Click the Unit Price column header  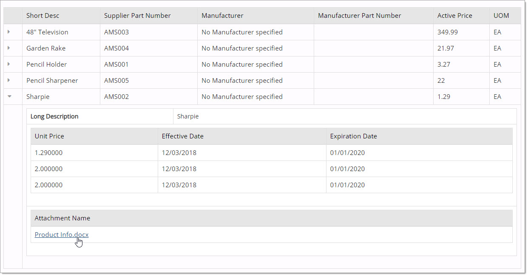[49, 136]
